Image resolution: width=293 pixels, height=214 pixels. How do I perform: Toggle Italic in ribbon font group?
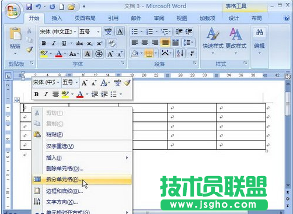click(54, 43)
